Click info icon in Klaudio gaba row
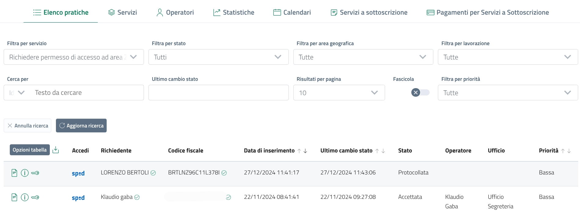The height and width of the screenshot is (215, 580). click(x=25, y=197)
